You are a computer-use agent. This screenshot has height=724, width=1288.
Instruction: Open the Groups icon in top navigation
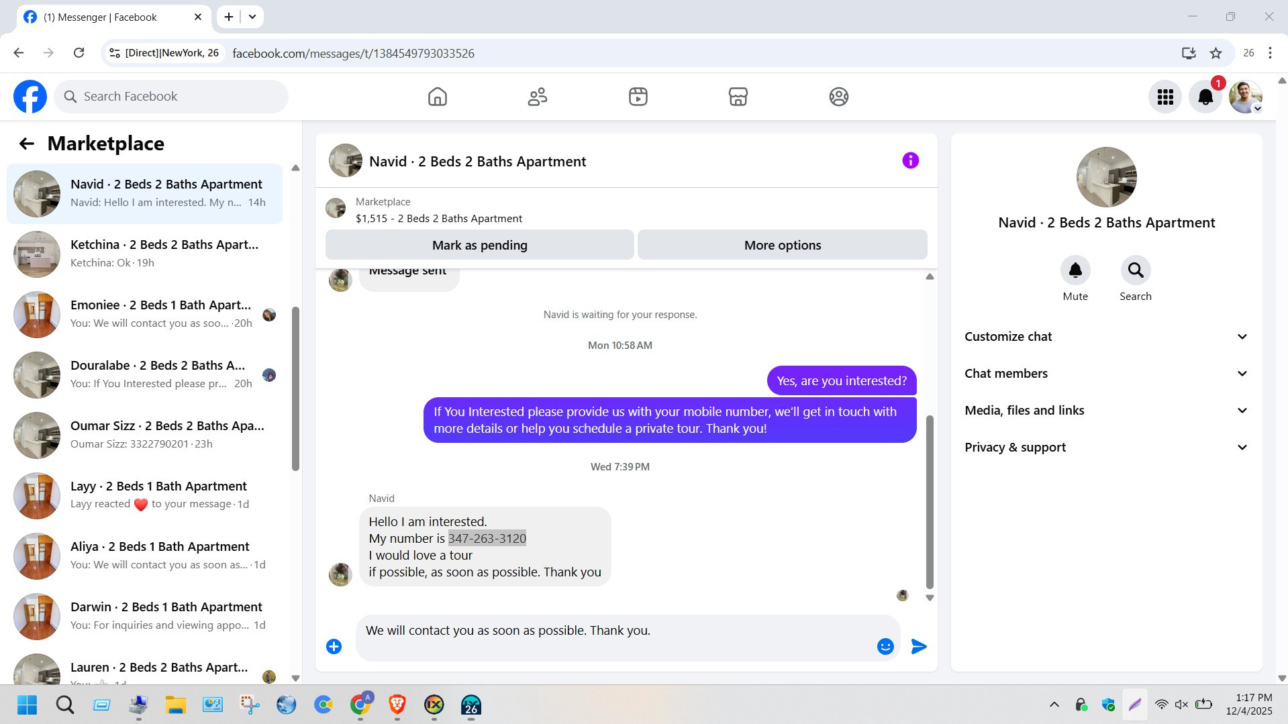[x=838, y=97]
